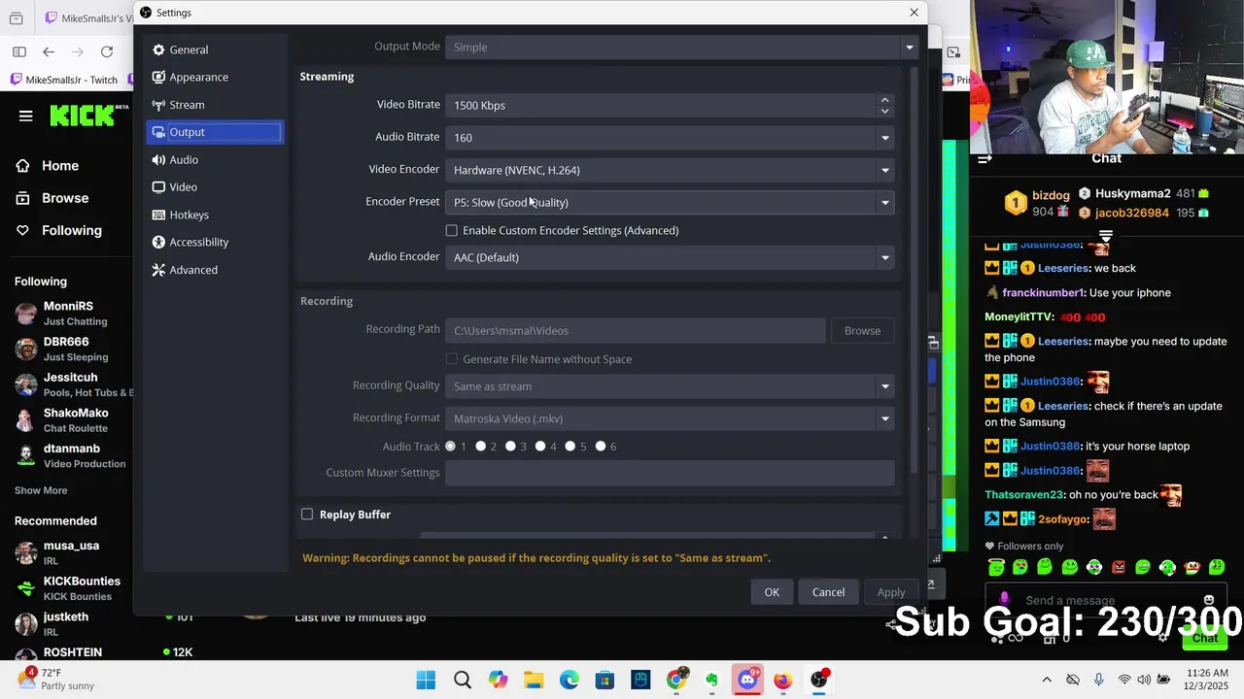Click OK in the Settings dialog
The width and height of the screenshot is (1244, 699).
[772, 592]
